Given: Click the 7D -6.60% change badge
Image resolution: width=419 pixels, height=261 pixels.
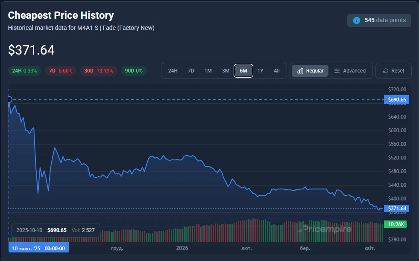Looking at the screenshot, I should pyautogui.click(x=61, y=71).
